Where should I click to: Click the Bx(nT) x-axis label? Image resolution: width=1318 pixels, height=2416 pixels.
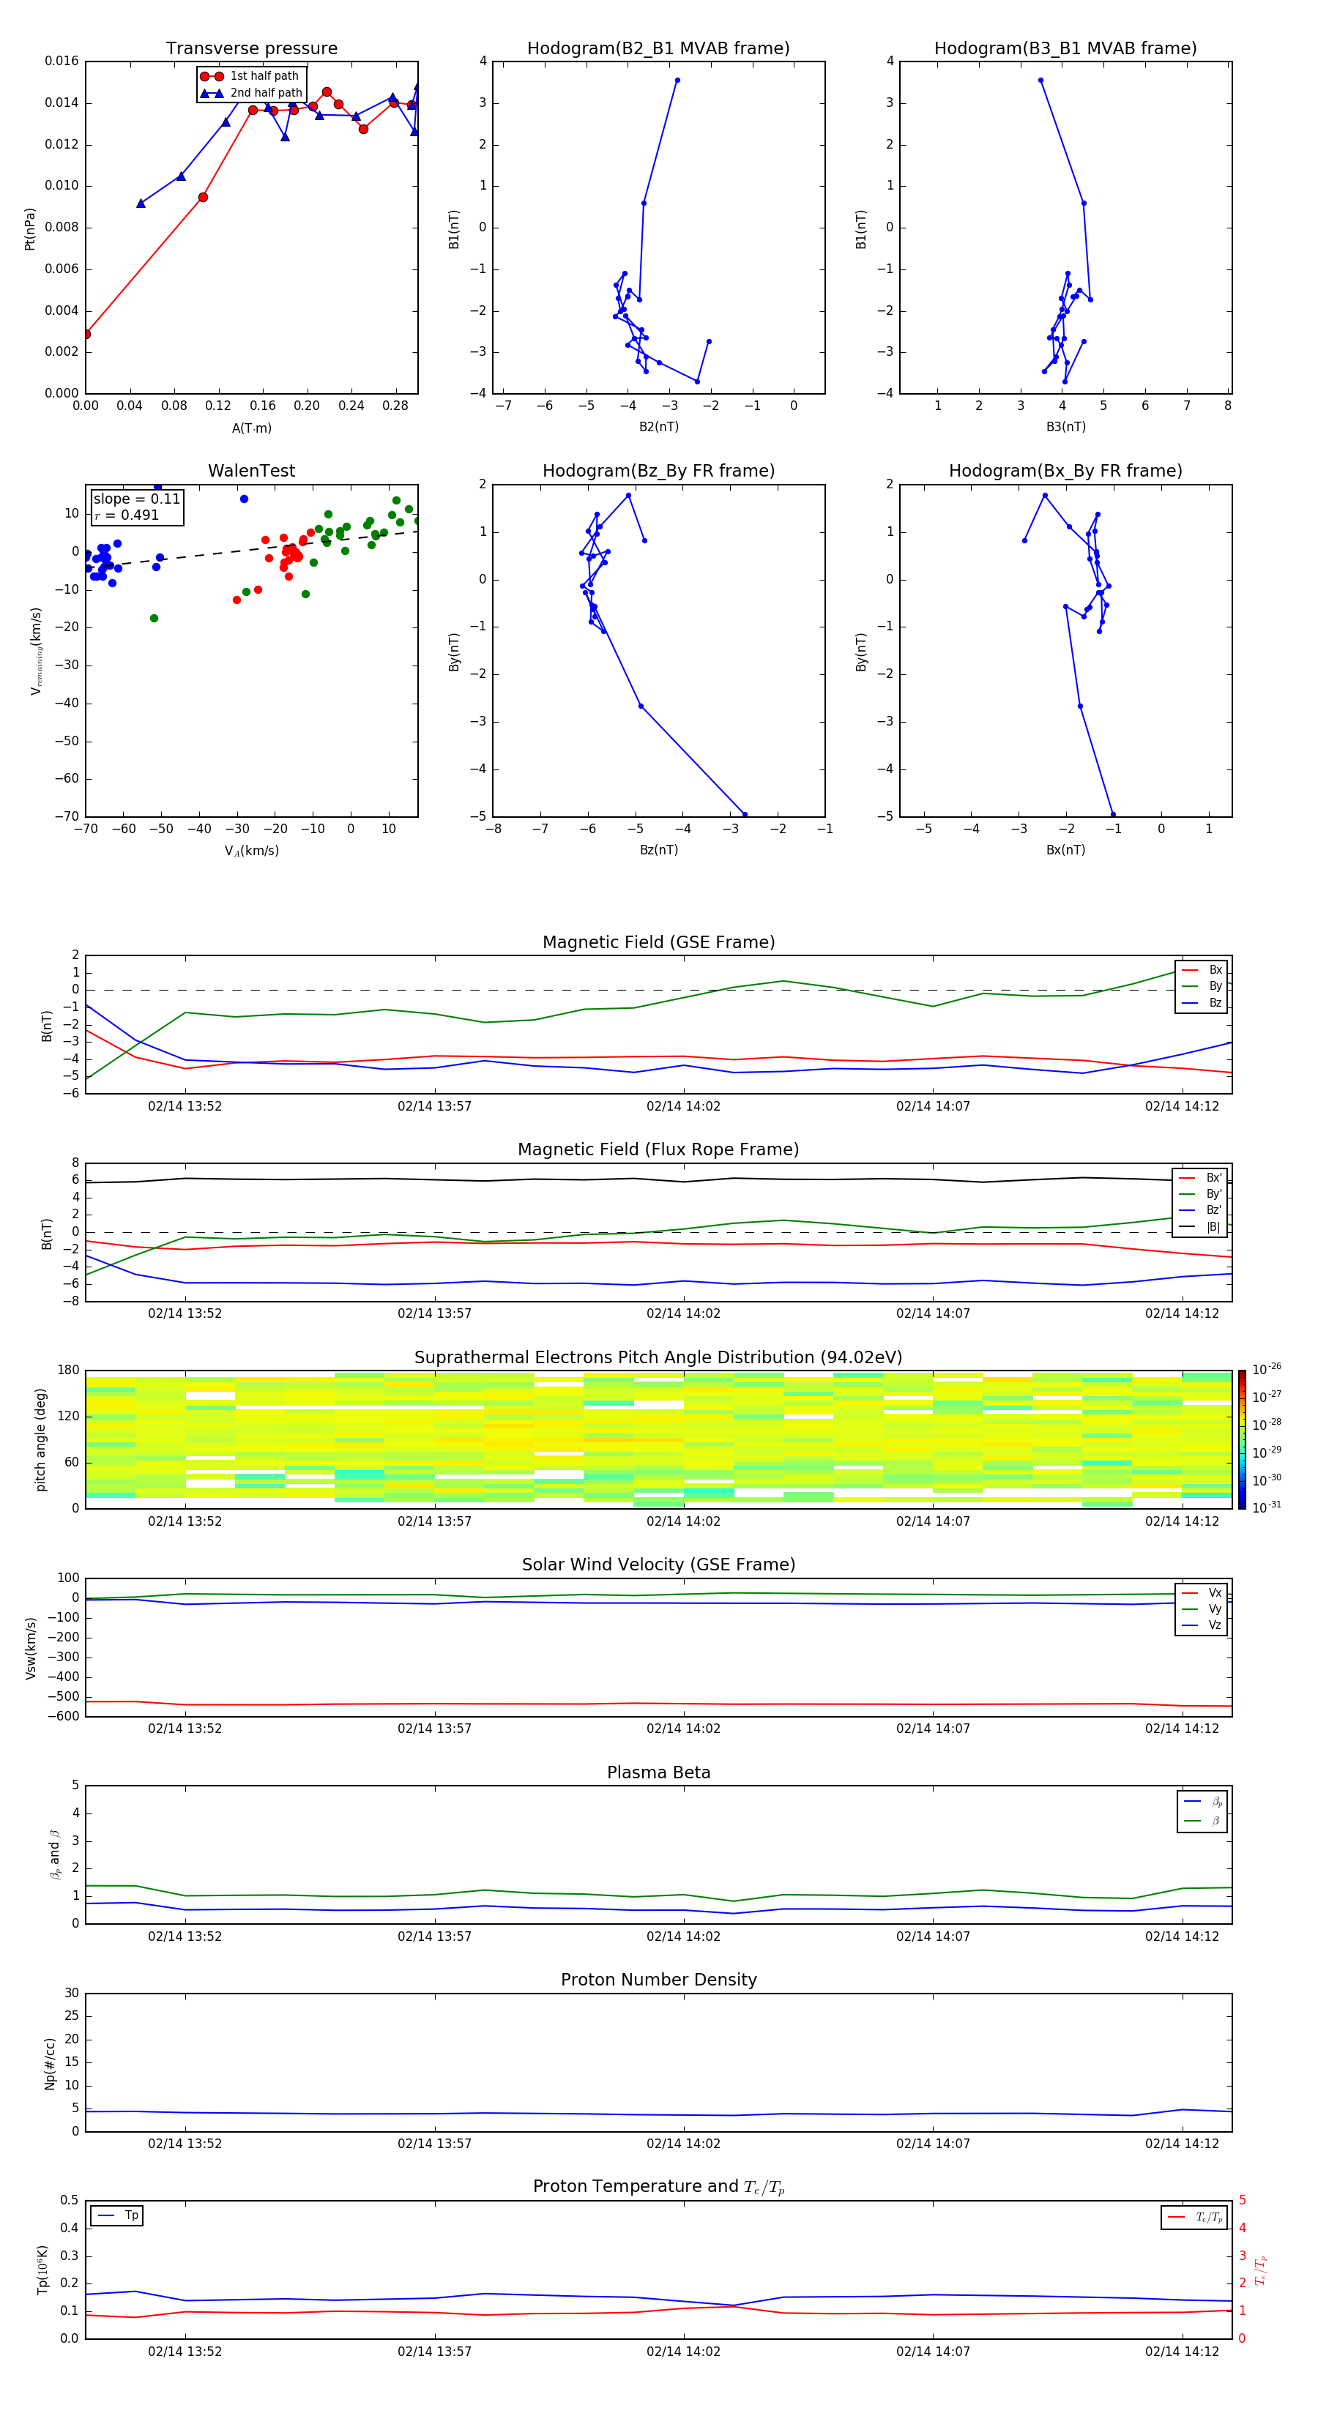(1065, 850)
